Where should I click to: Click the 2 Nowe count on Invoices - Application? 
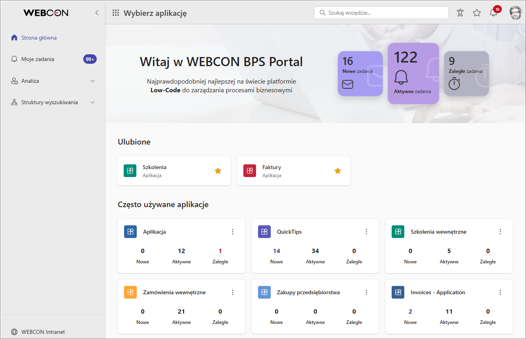[410, 311]
